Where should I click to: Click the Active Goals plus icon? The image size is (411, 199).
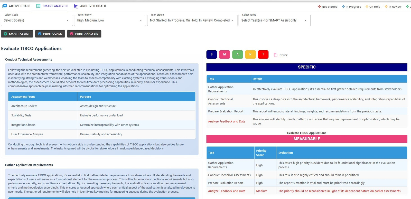(x=5, y=6)
